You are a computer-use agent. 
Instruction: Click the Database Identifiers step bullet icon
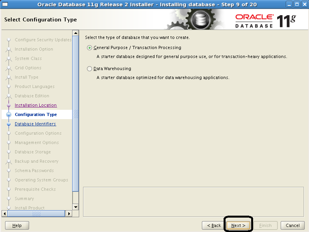9,124
